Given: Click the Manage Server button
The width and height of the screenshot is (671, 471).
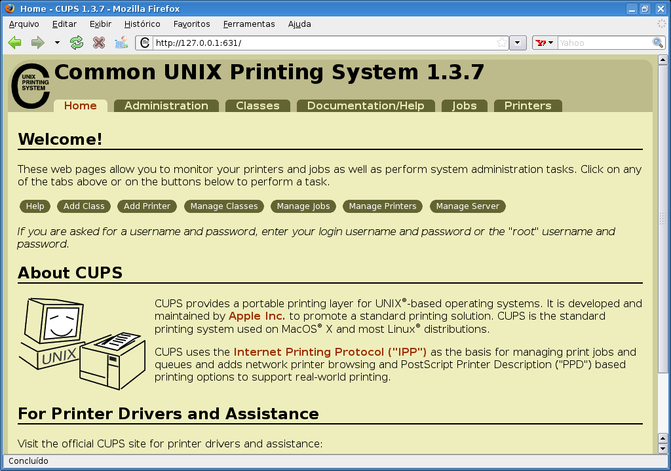Looking at the screenshot, I should pos(468,206).
